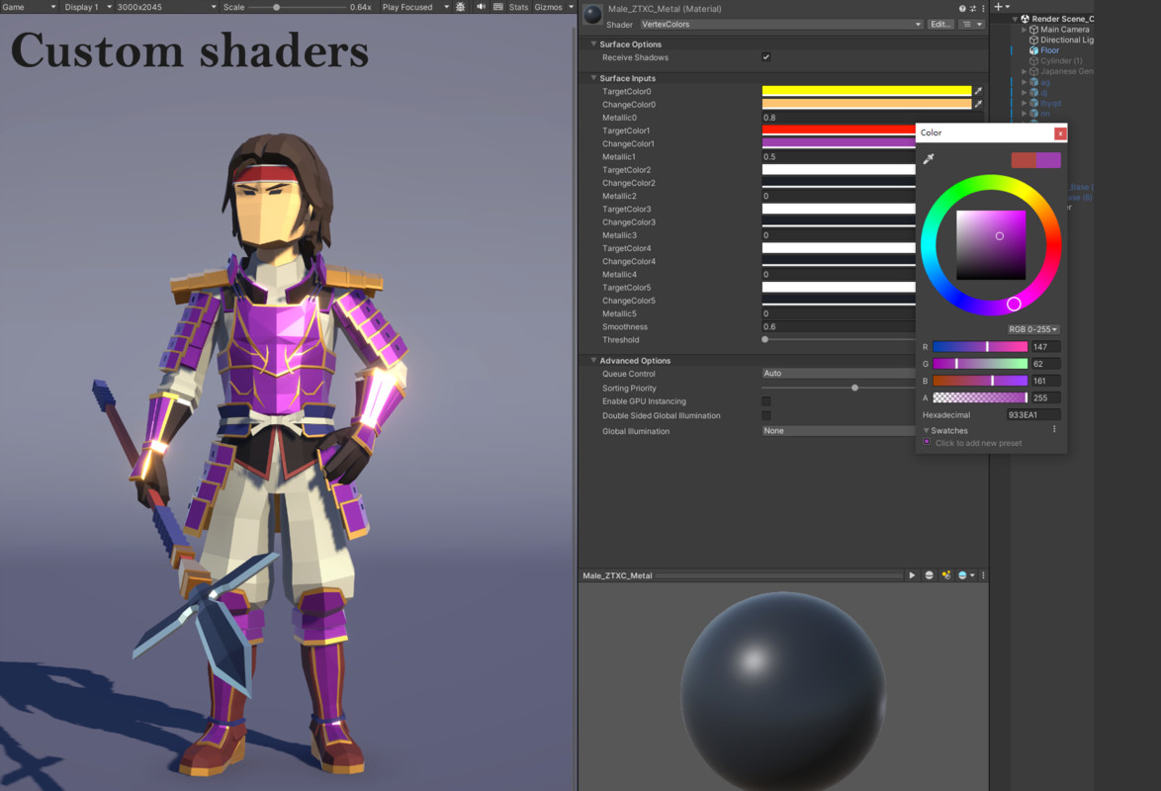The width and height of the screenshot is (1161, 791).
Task: Select the eyedropper in the Color picker
Action: point(929,159)
